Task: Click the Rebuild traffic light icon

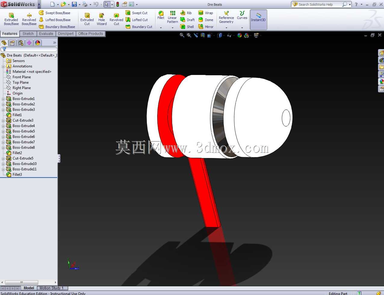Action: click(118, 4)
